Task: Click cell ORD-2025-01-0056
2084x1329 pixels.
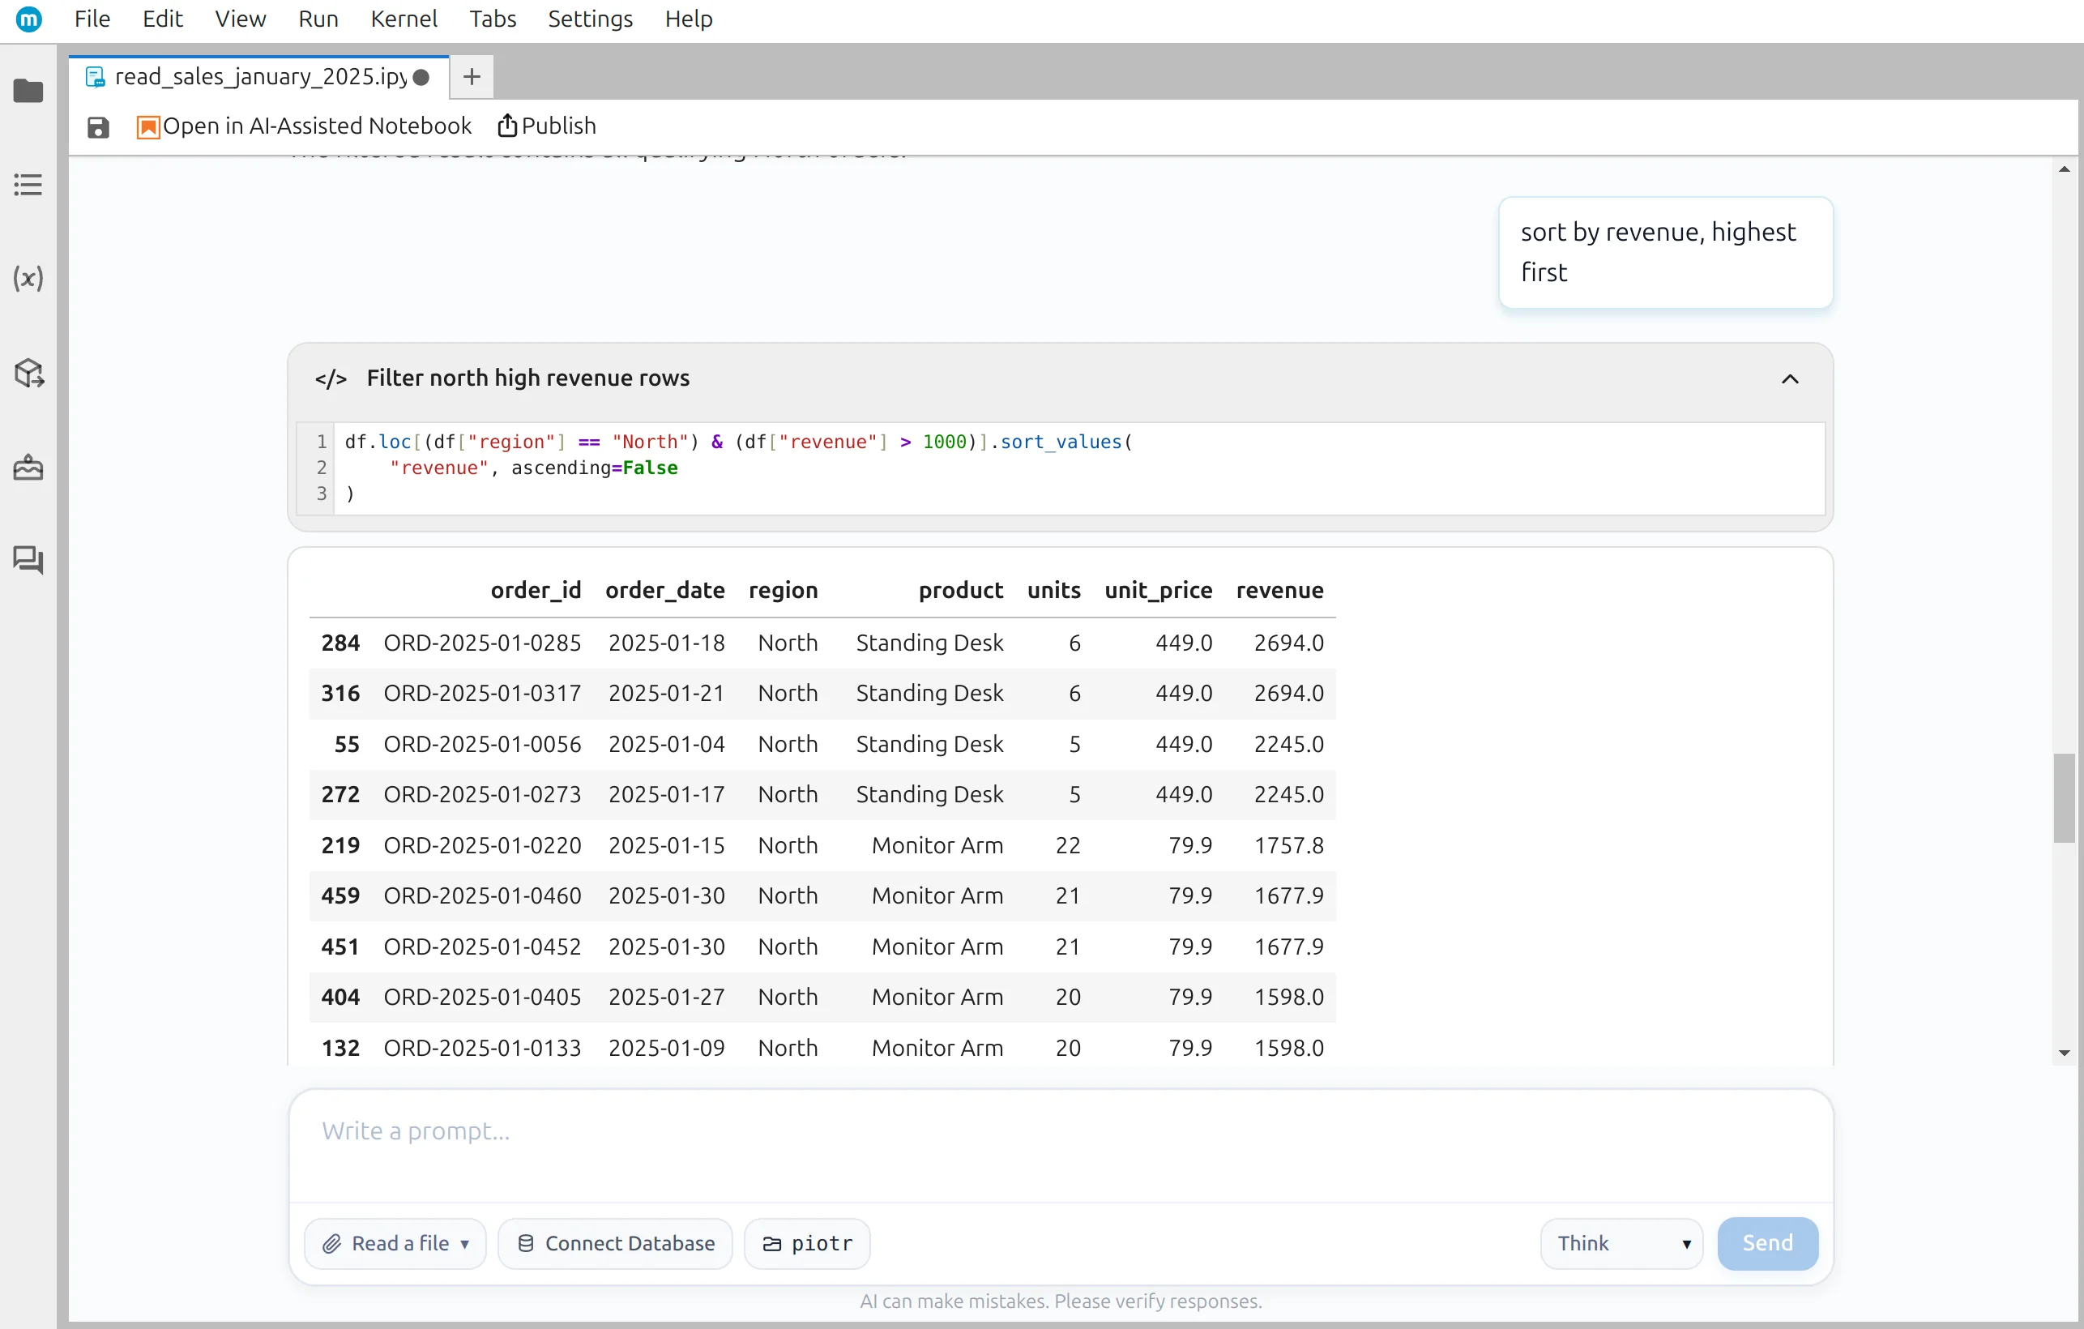Action: tap(482, 744)
